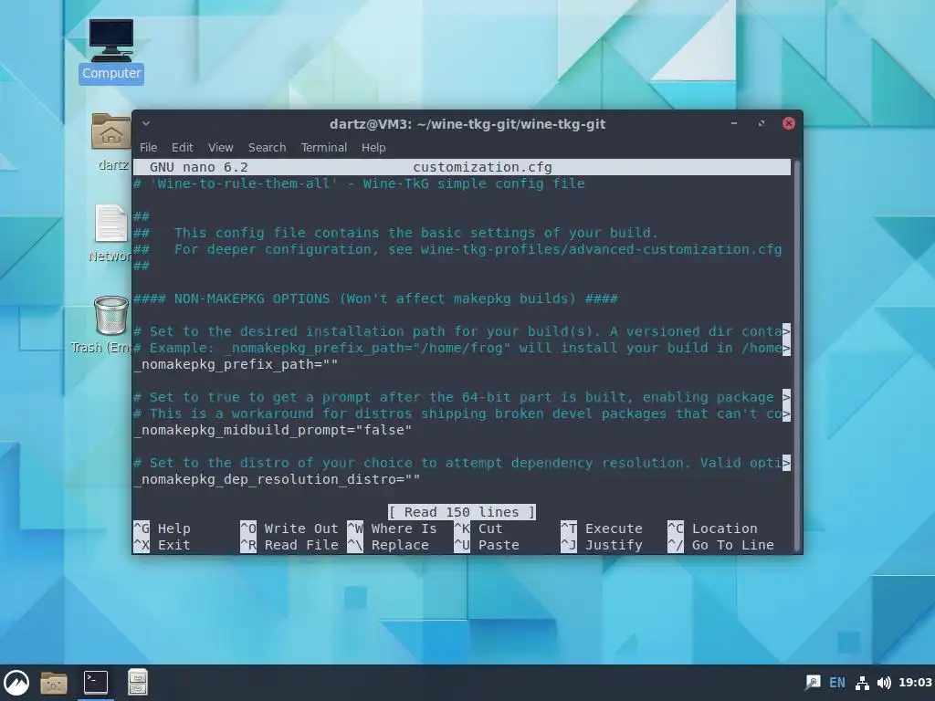Open the Trash desktop icon
The height and width of the screenshot is (701, 935).
pos(110,325)
